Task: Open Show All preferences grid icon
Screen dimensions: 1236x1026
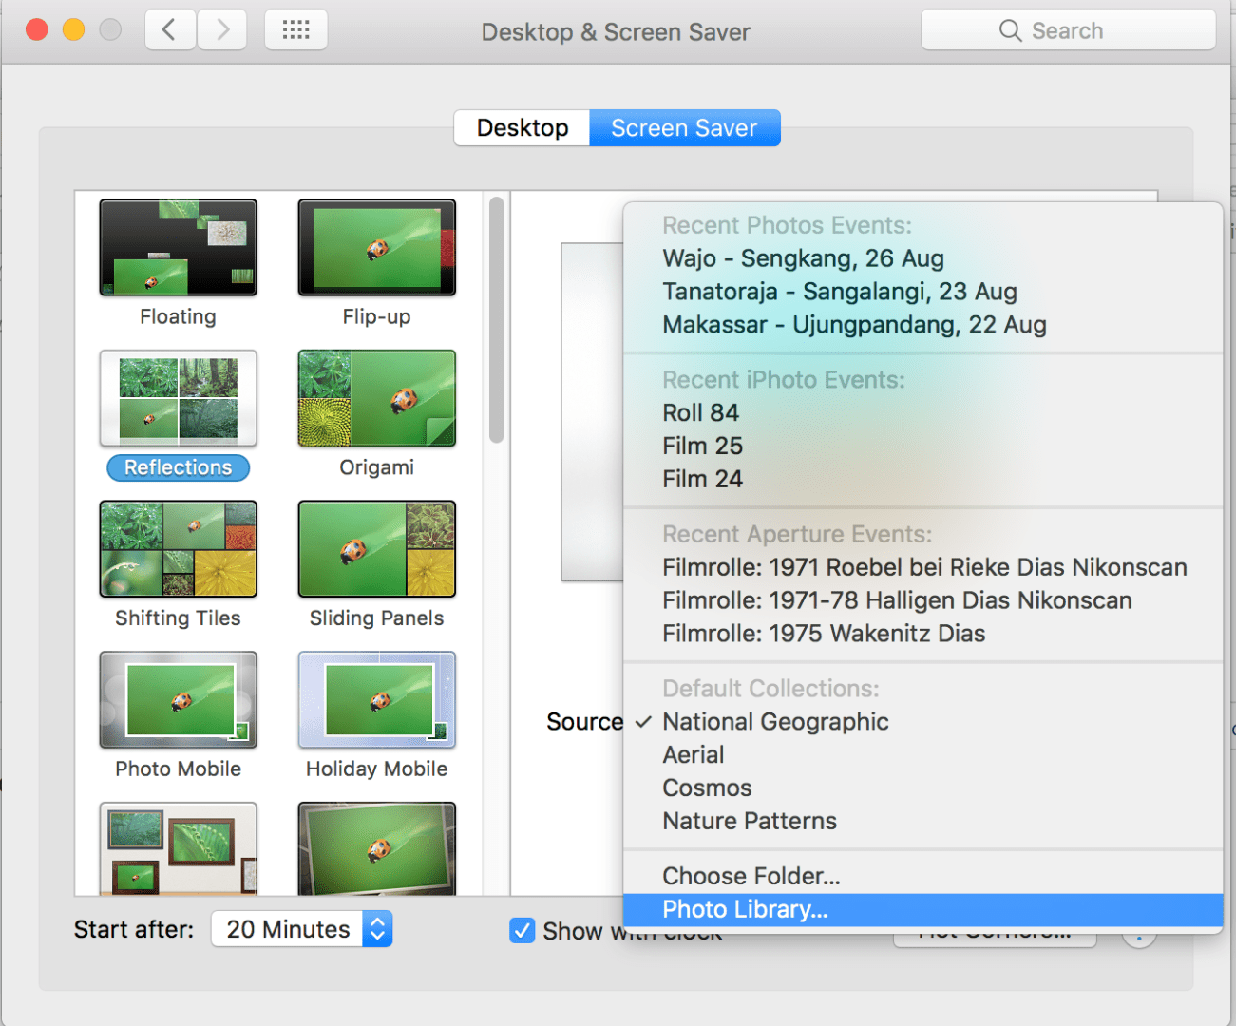Action: [295, 29]
